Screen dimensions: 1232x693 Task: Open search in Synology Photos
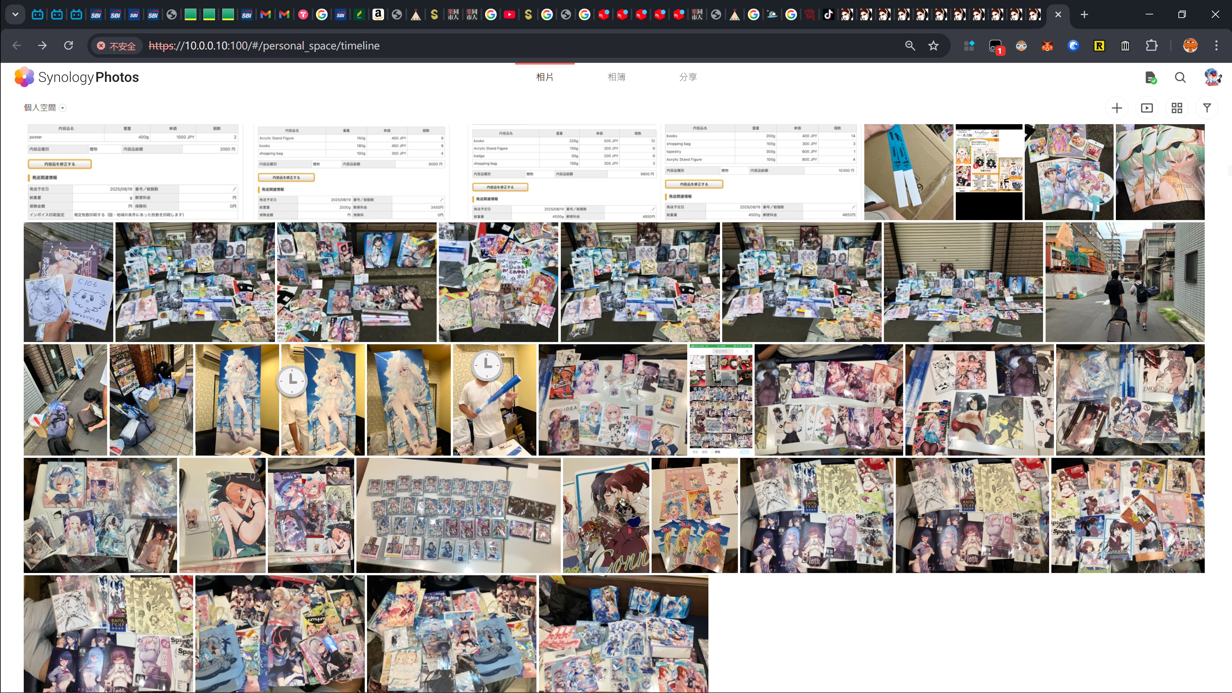click(x=1180, y=77)
